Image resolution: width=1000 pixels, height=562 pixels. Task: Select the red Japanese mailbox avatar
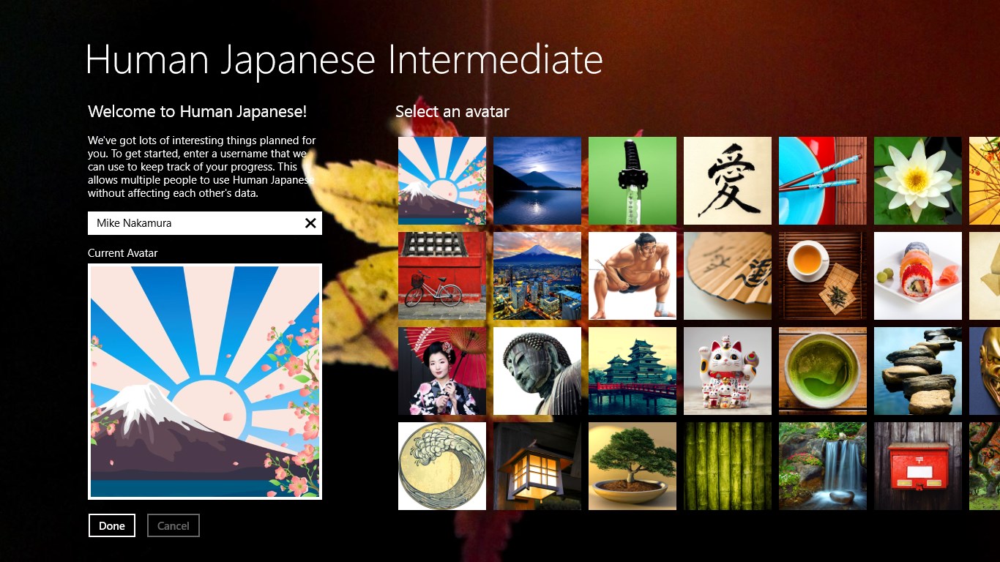point(917,466)
